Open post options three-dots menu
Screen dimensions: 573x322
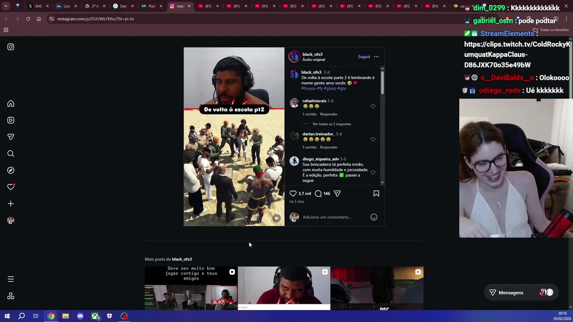[x=376, y=57]
